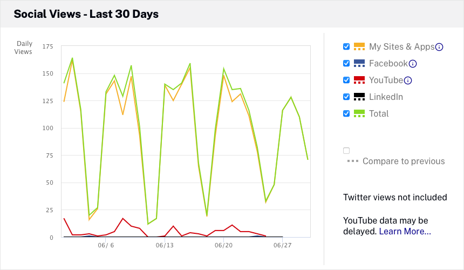Click the 06/20 x-axis date label
The height and width of the screenshot is (270, 464).
click(223, 245)
